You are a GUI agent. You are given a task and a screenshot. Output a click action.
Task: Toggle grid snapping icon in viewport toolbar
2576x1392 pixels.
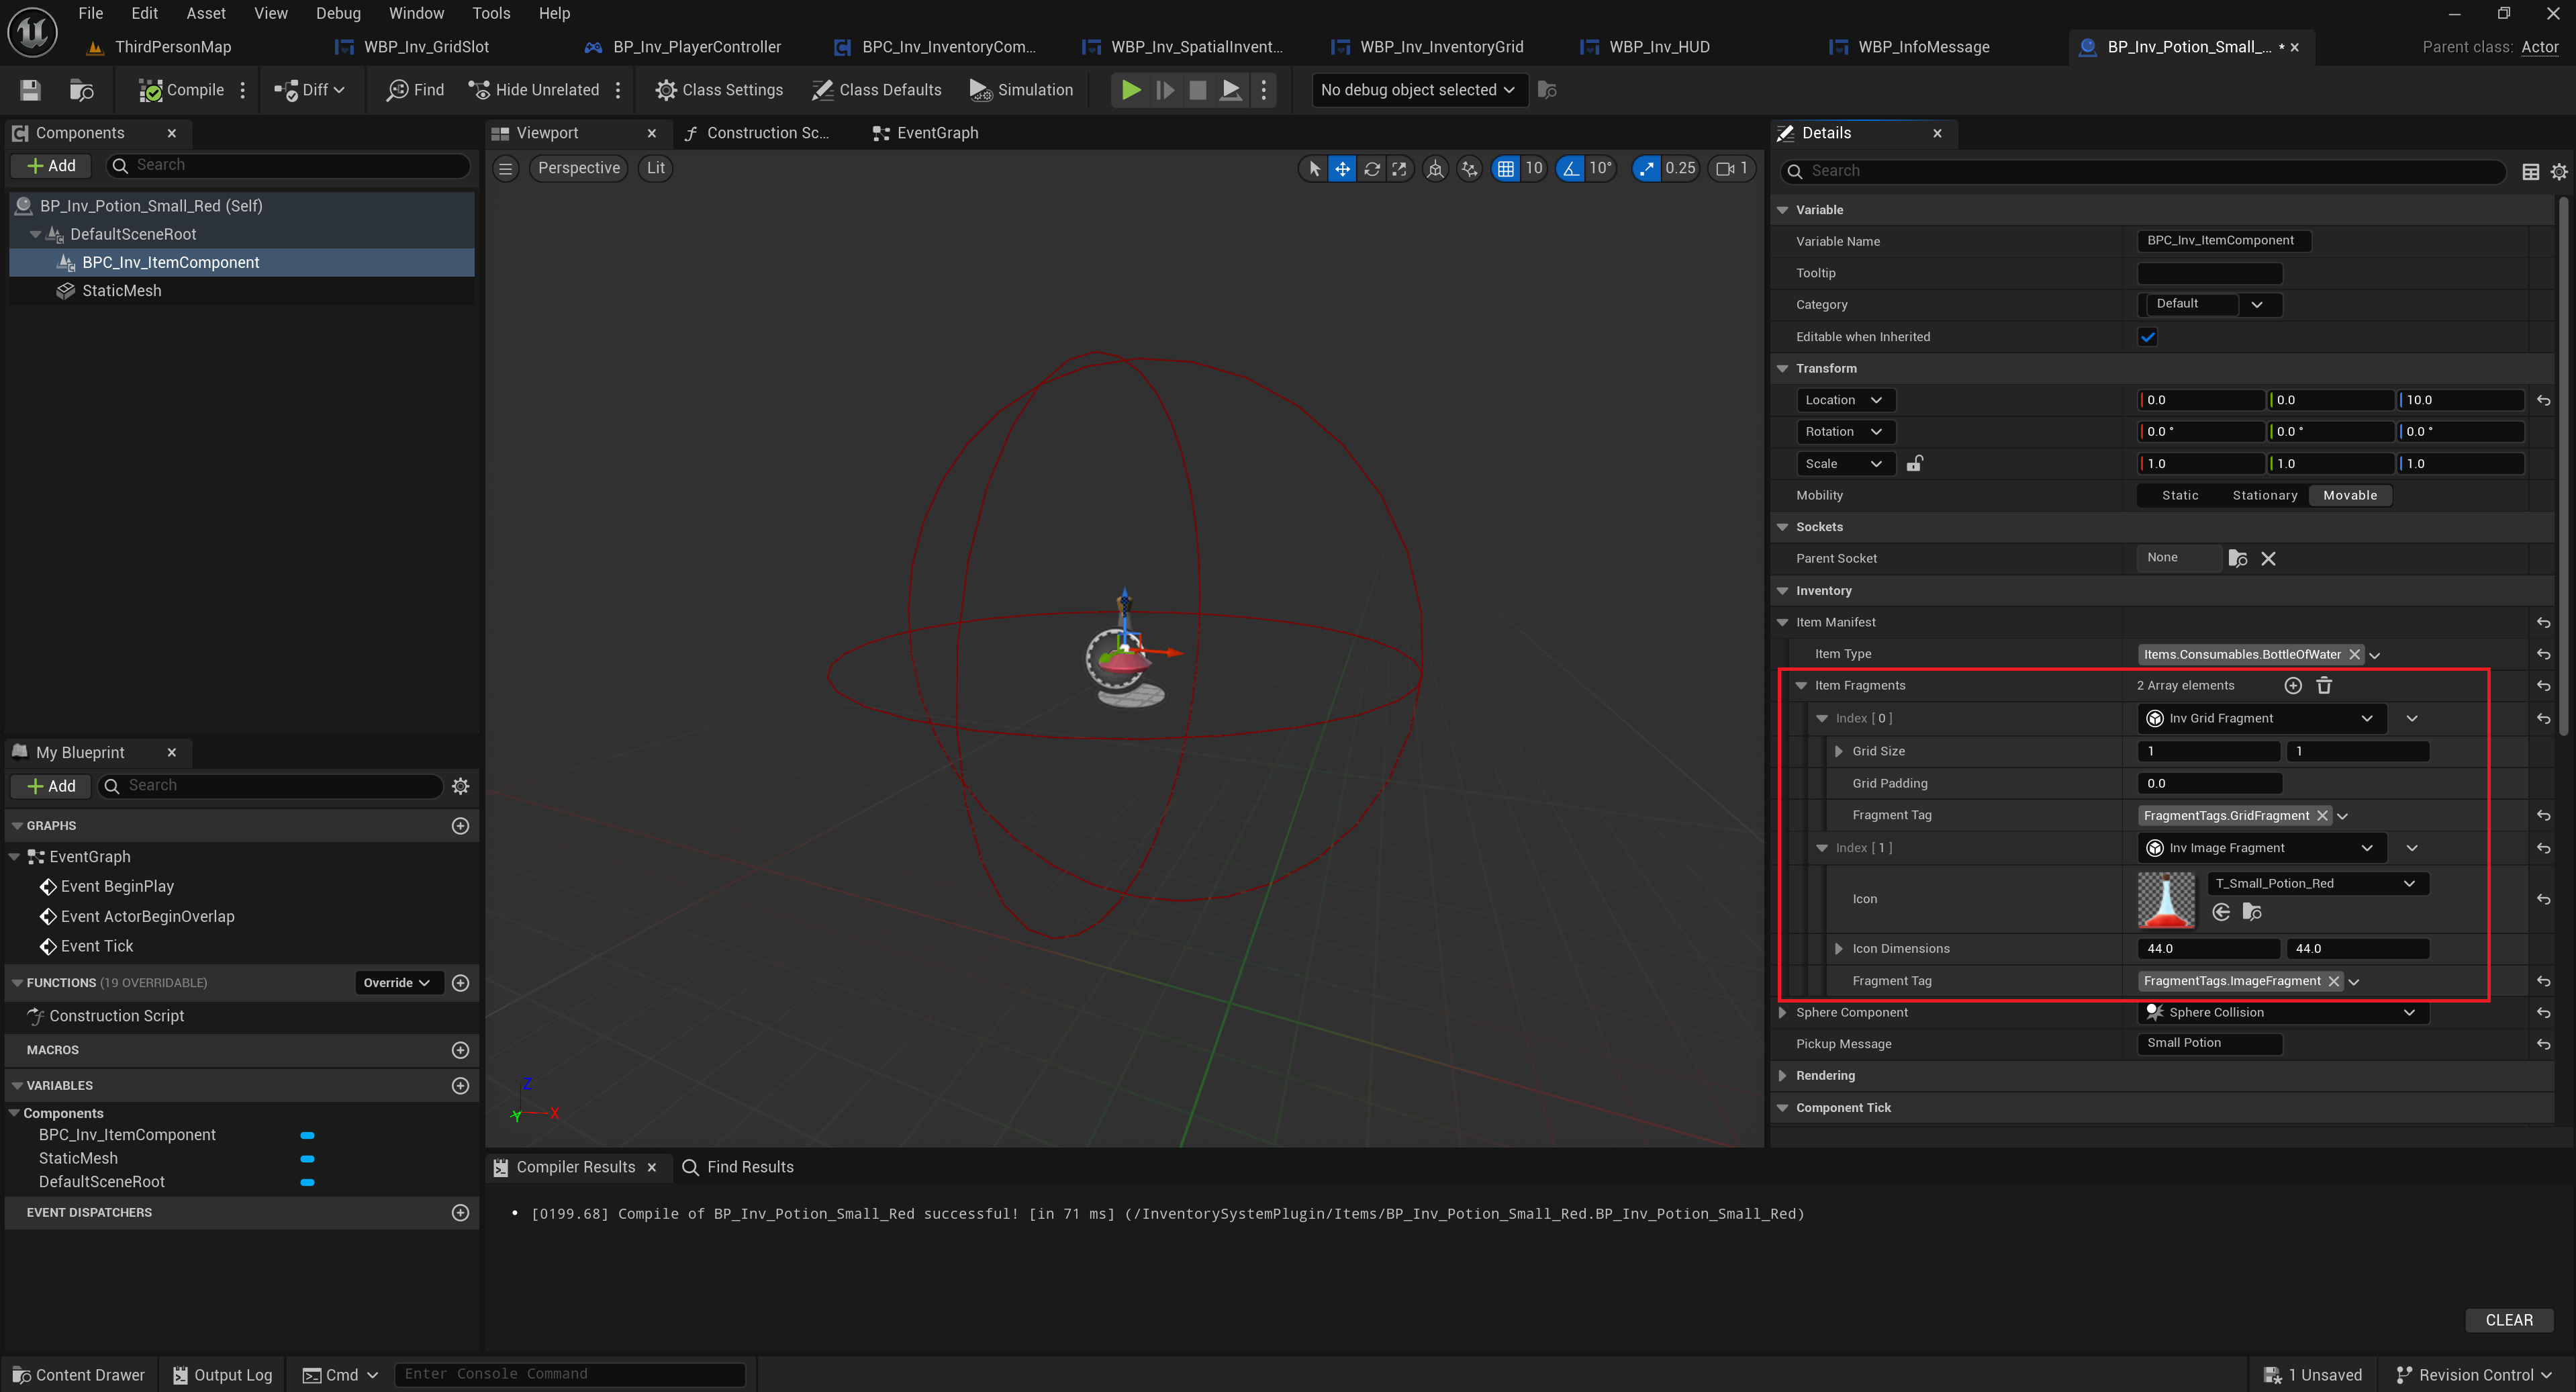tap(1505, 169)
